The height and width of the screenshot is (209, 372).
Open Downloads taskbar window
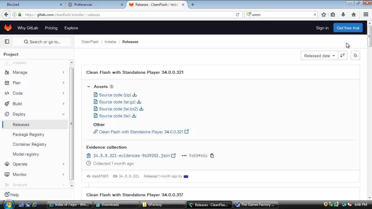click(x=116, y=205)
